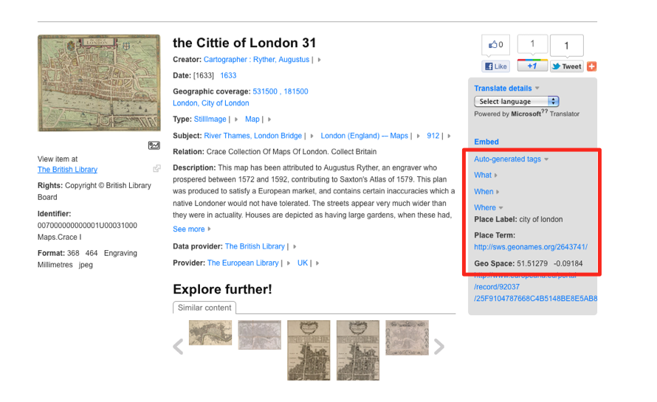Expand description with See more
This screenshot has height=402, width=657.
[x=191, y=229]
